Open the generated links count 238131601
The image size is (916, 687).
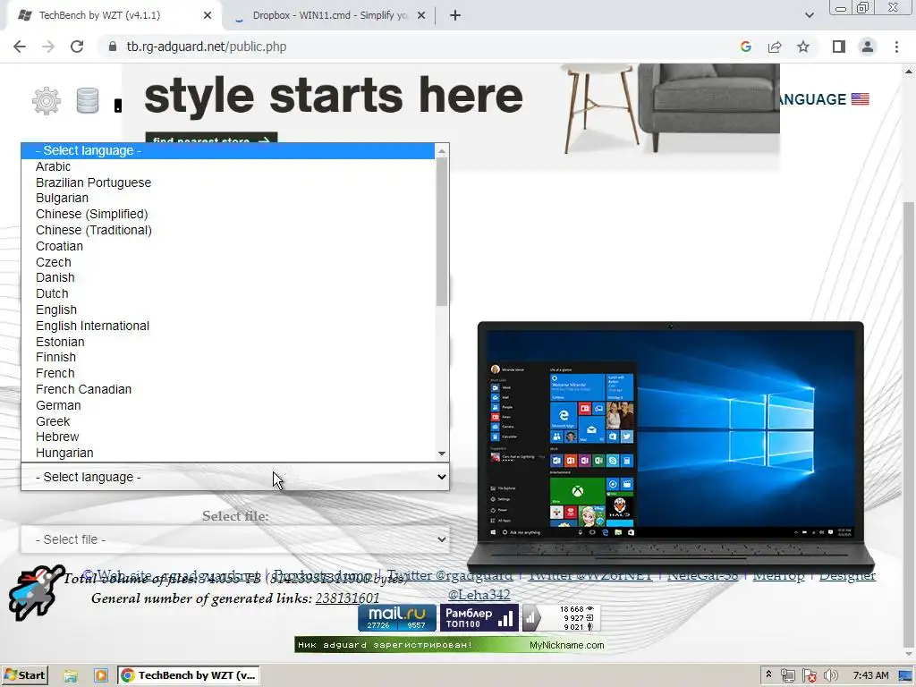[x=348, y=598]
